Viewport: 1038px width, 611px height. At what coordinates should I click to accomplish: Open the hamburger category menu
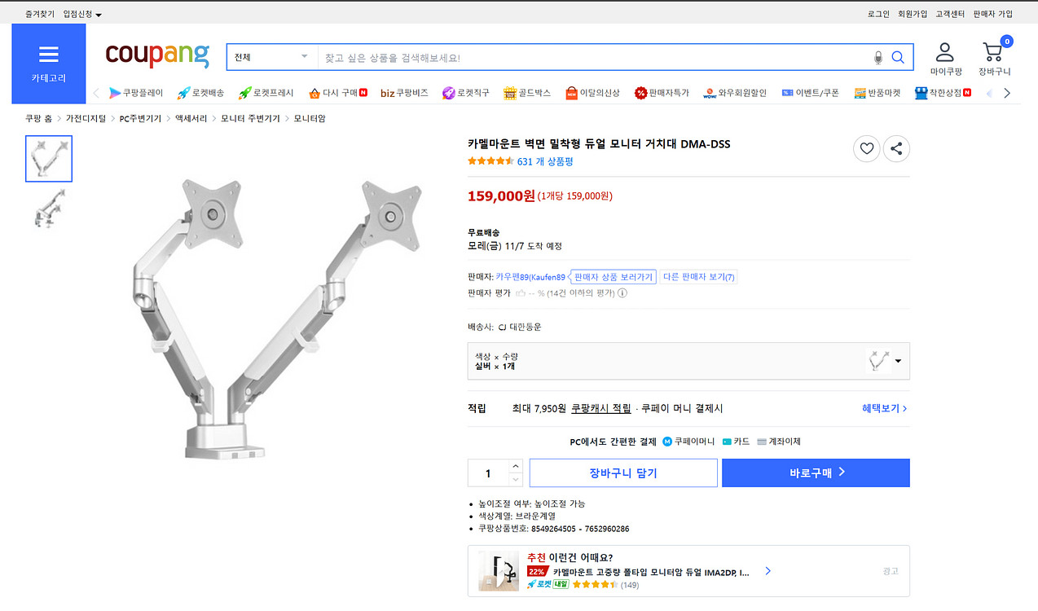click(49, 55)
